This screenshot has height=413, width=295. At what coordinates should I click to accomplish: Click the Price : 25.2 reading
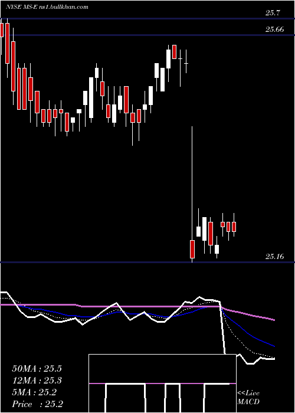[x=37, y=404]
